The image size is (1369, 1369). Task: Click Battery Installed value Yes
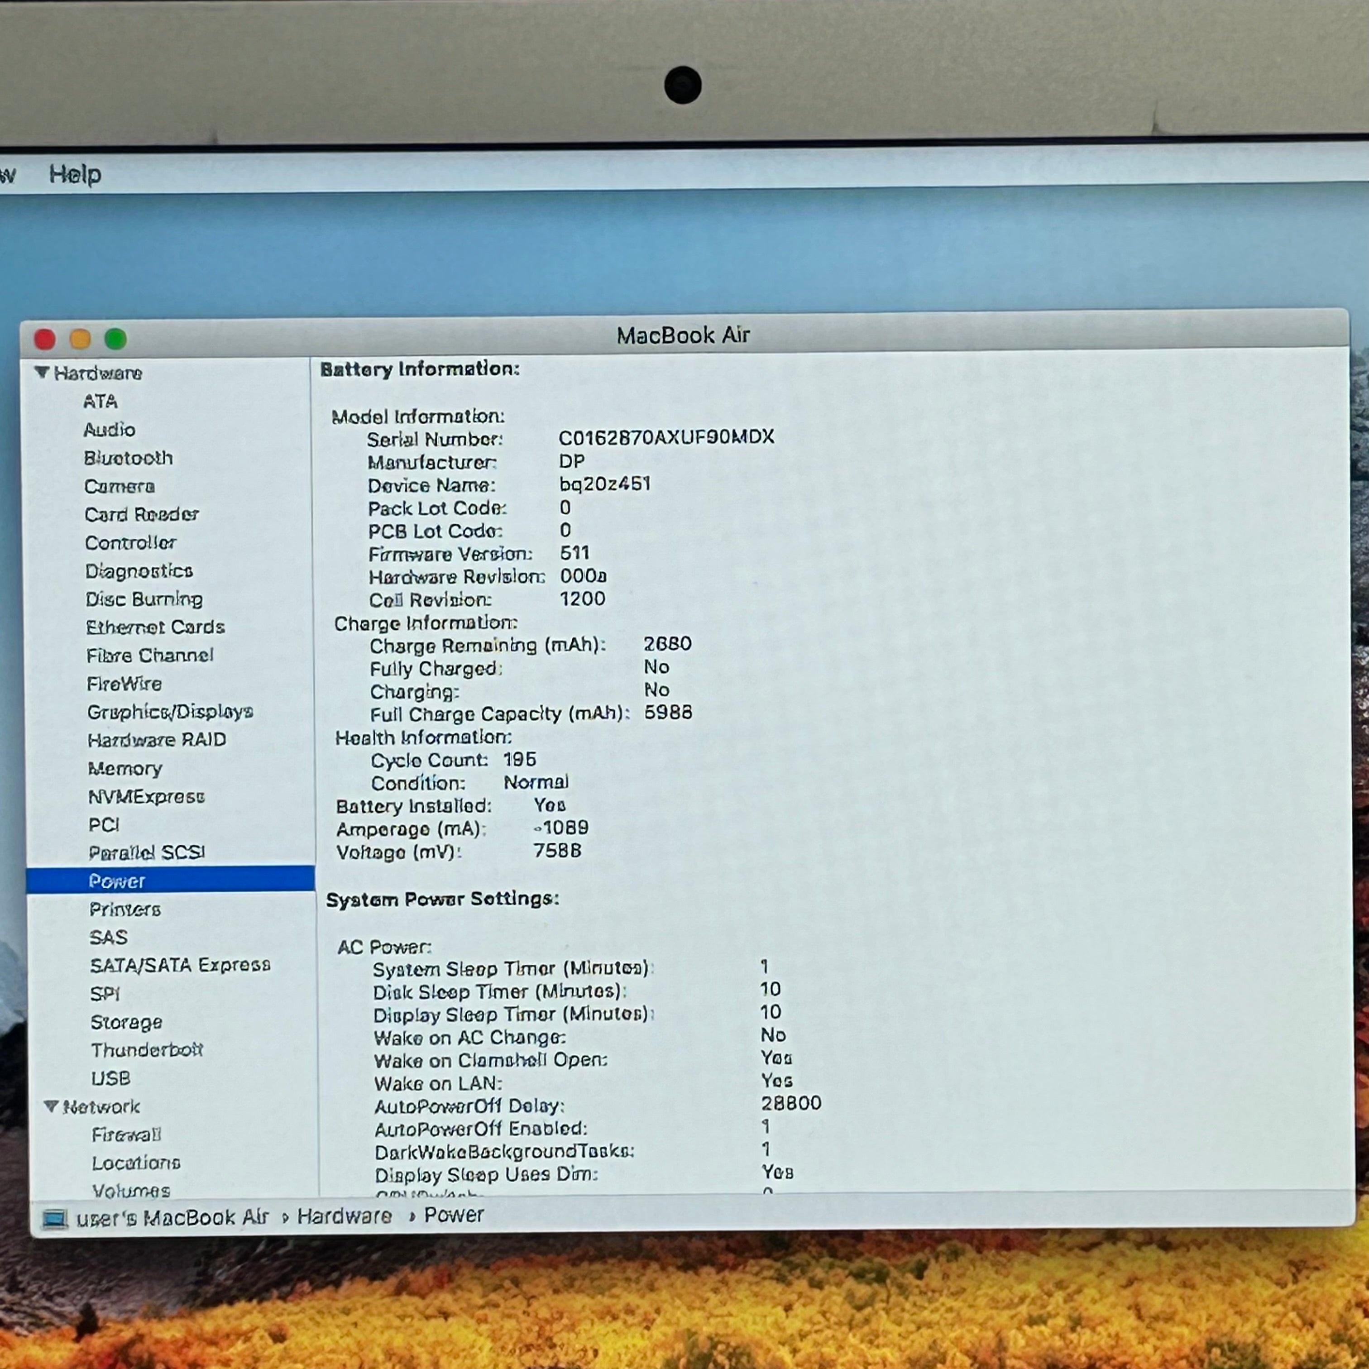click(549, 805)
